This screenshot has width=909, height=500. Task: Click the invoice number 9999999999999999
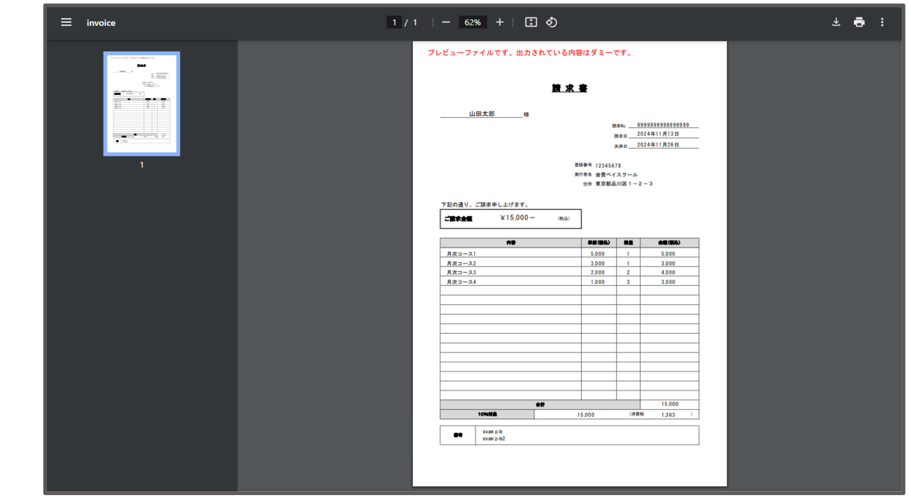662,125
